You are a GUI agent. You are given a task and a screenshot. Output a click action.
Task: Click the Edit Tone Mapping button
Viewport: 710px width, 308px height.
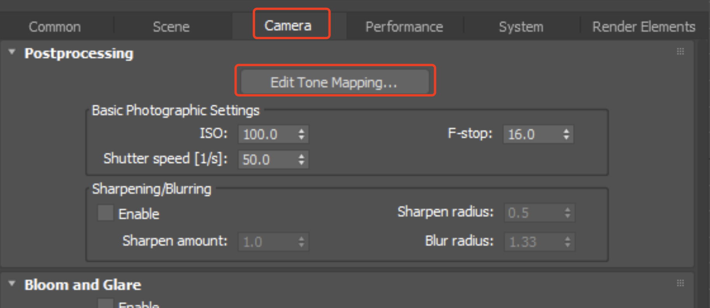pos(334,82)
